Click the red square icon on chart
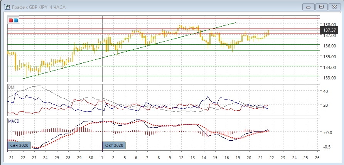344x165 pixels. [x=11, y=20]
